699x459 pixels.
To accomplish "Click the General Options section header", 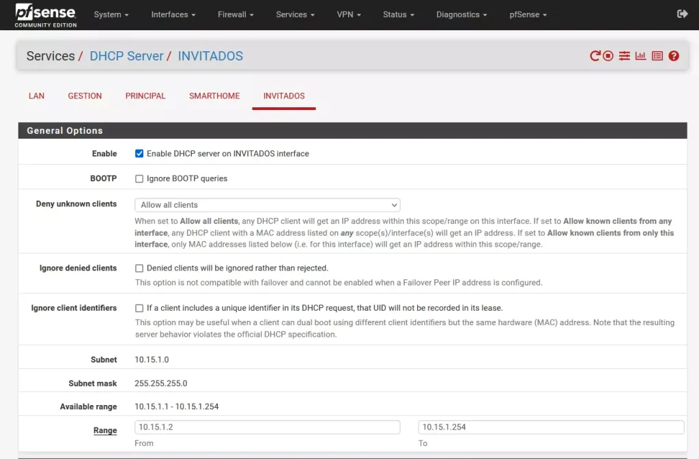I will click(353, 130).
